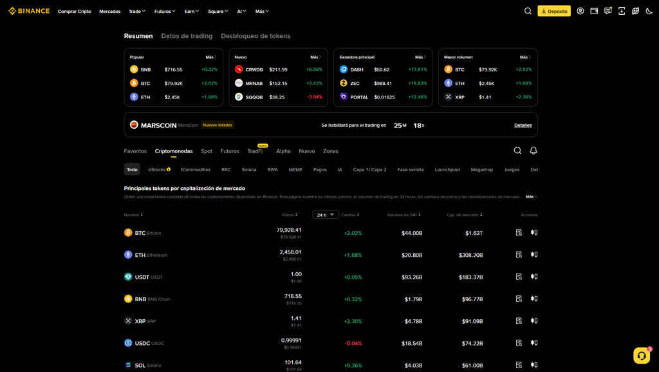Click Más in the Ganadora principal card

click(x=421, y=57)
